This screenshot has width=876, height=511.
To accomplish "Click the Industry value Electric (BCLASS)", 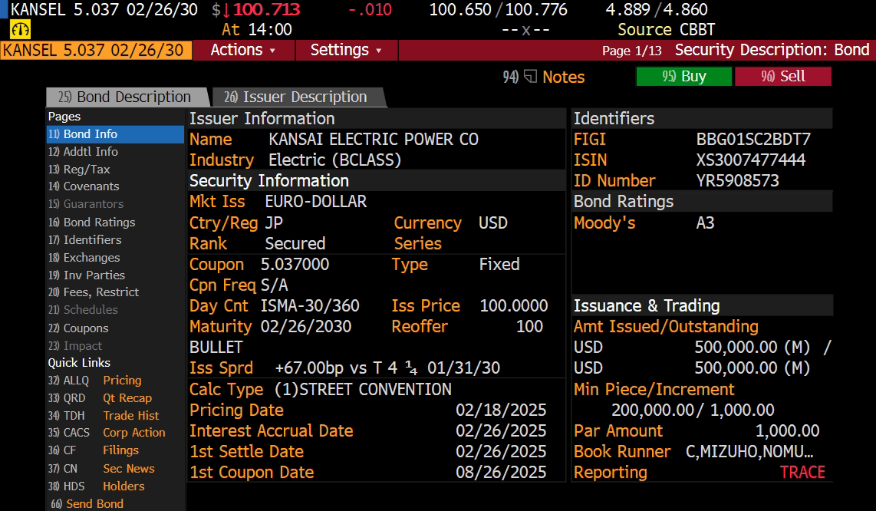I will click(x=335, y=160).
